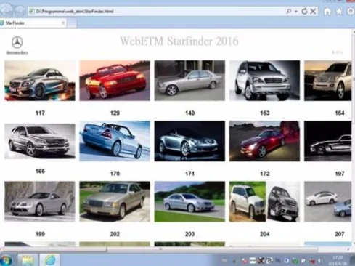Open the browser Home icon

tap(327, 12)
